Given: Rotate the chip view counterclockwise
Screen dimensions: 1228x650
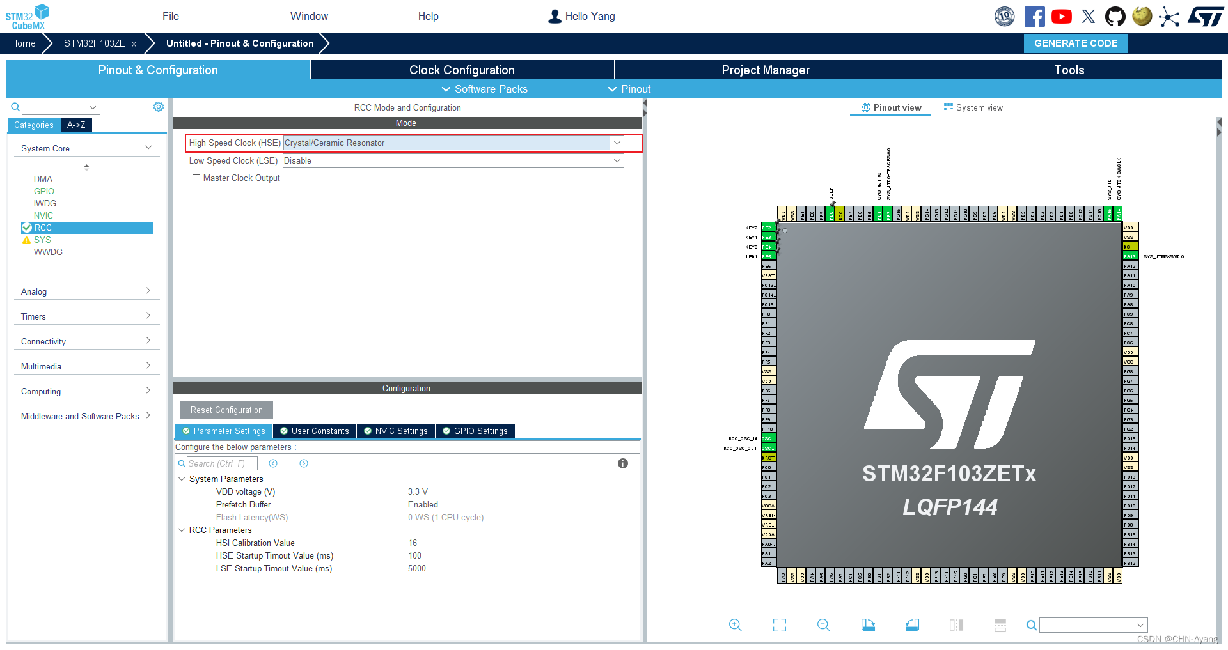Looking at the screenshot, I should click(912, 625).
